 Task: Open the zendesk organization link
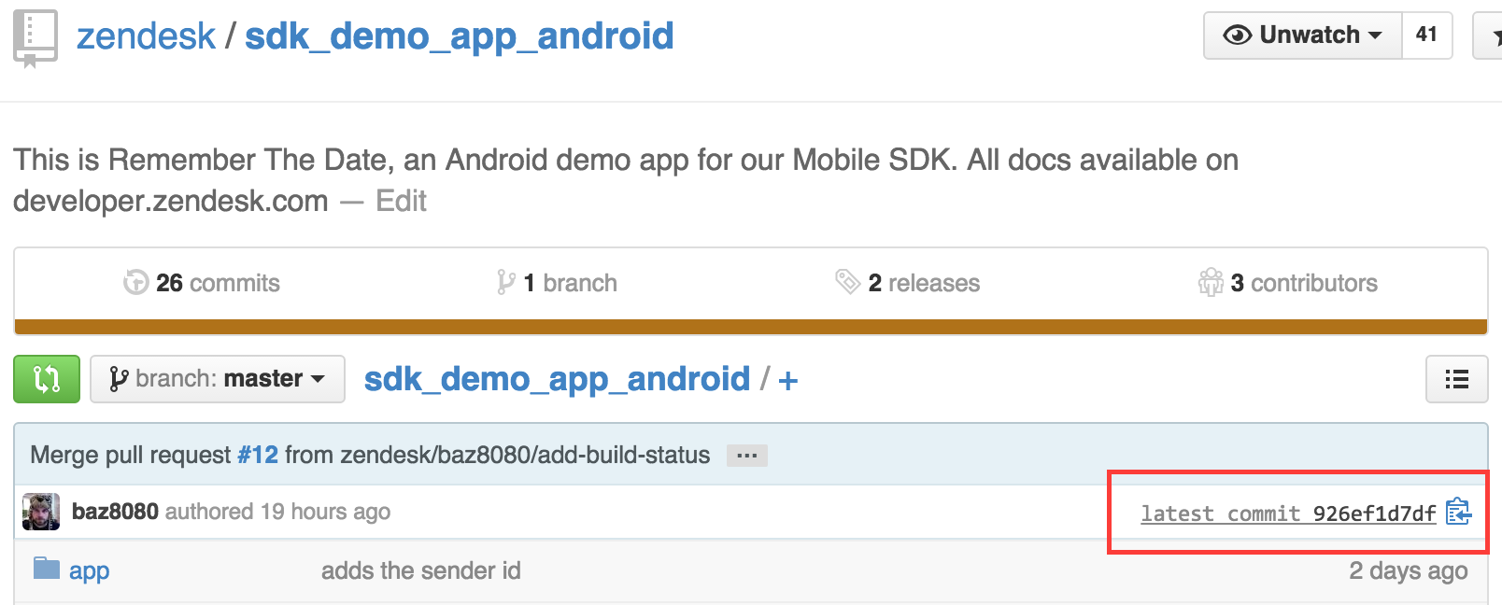(x=146, y=36)
